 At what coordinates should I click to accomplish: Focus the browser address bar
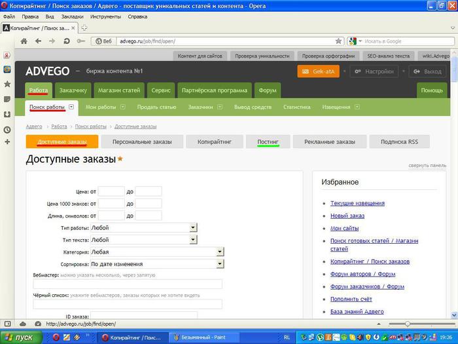pos(226,41)
